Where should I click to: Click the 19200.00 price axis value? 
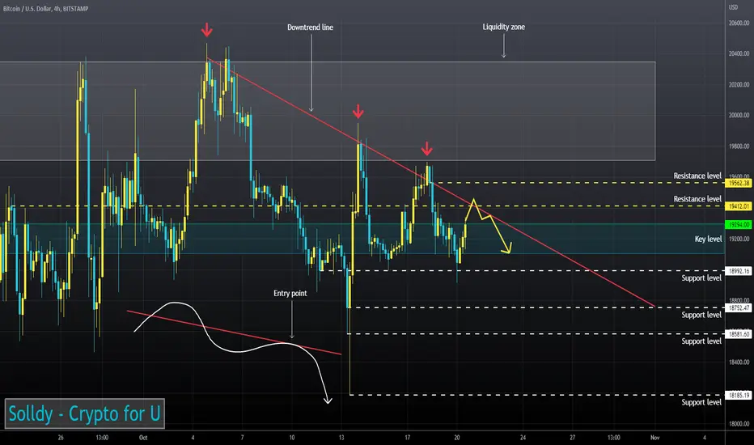[739, 239]
